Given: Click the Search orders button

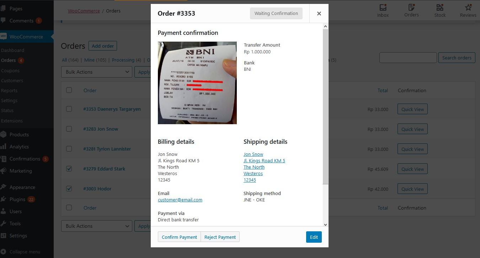Looking at the screenshot, I should [457, 58].
